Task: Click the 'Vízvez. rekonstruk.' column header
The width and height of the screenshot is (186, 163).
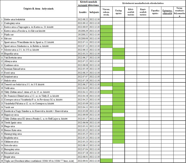Action: 106,12
